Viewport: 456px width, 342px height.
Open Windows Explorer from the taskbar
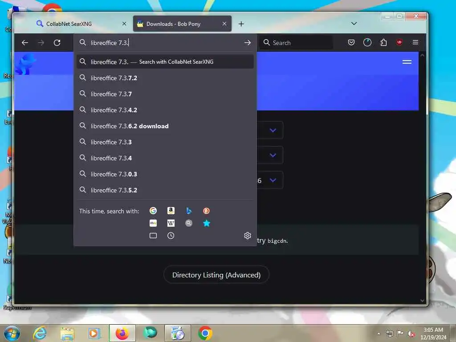click(67, 333)
